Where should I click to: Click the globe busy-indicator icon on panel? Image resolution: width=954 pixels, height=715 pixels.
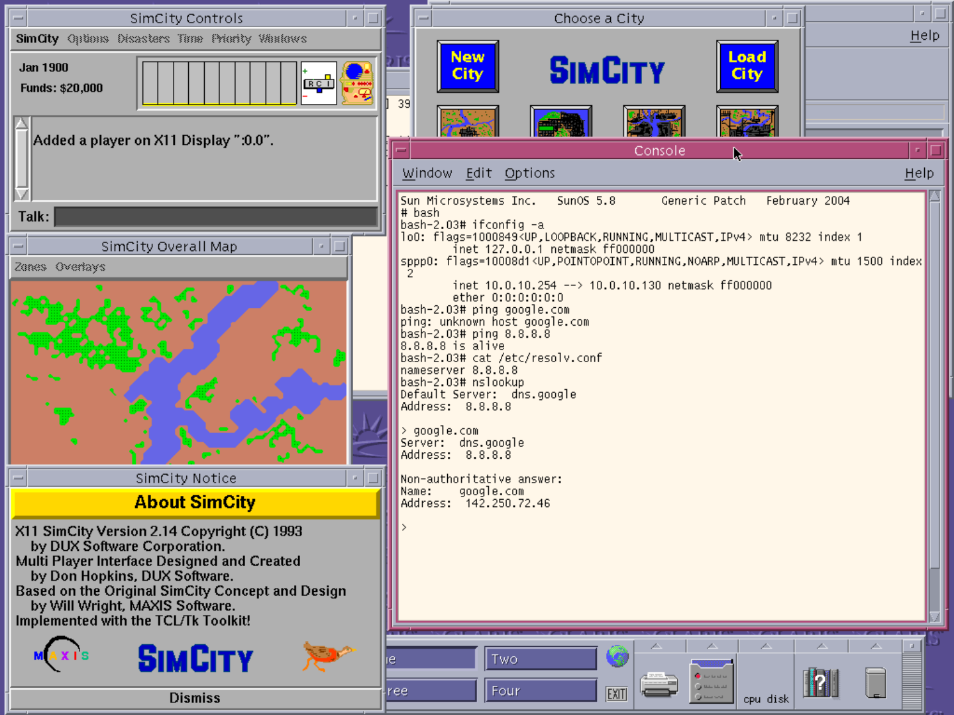(617, 657)
